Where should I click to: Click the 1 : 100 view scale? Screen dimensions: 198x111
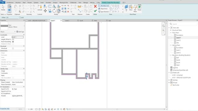tap(30, 109)
